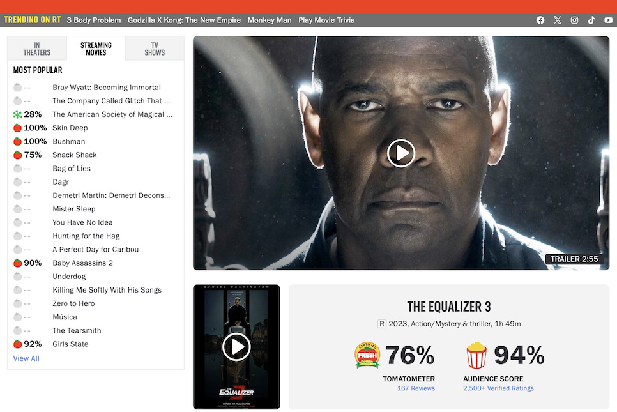Open the Instagram social icon

[x=574, y=20]
